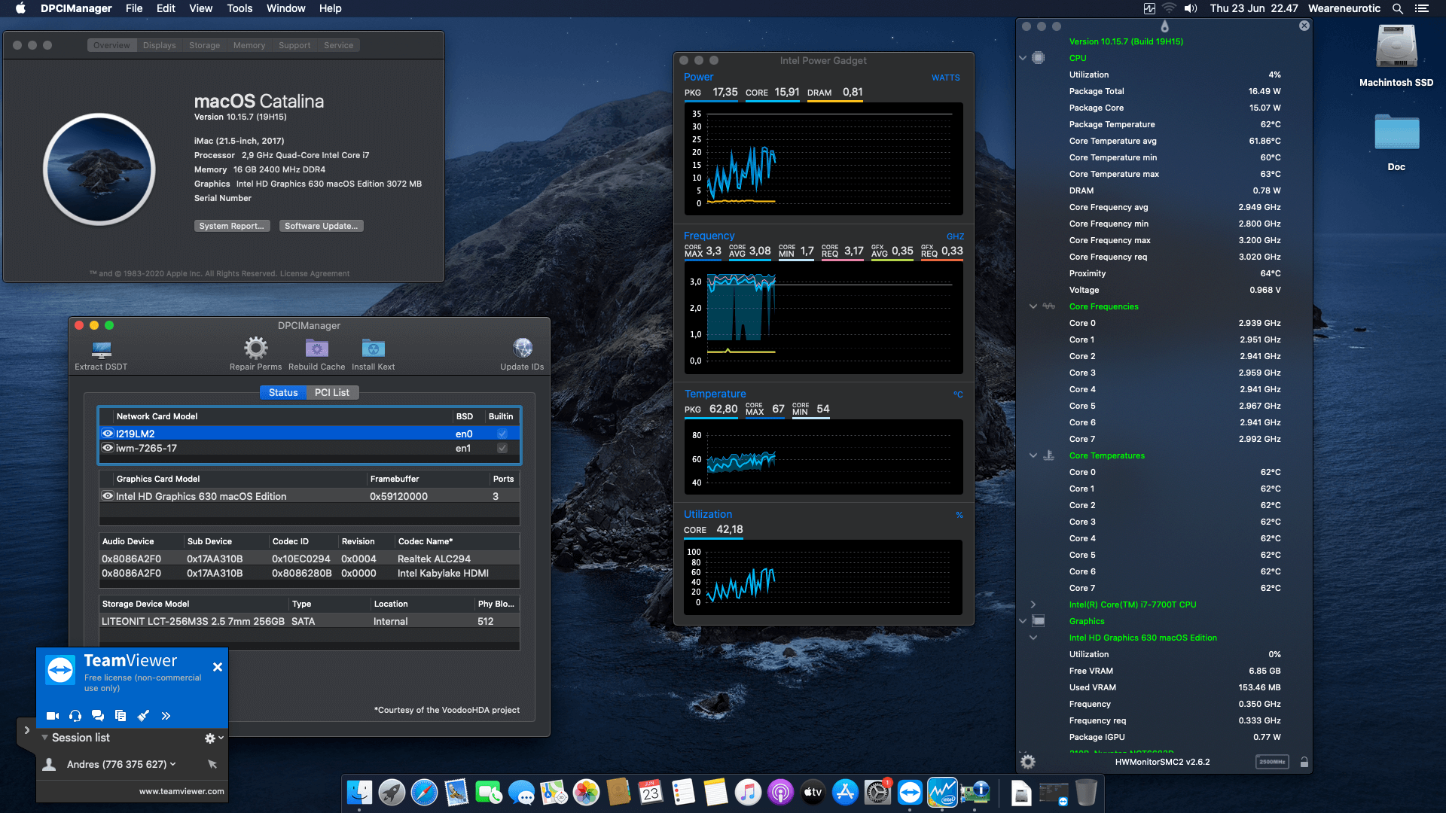This screenshot has height=813, width=1446.
Task: Open the Window menu
Action: pyautogui.click(x=285, y=8)
